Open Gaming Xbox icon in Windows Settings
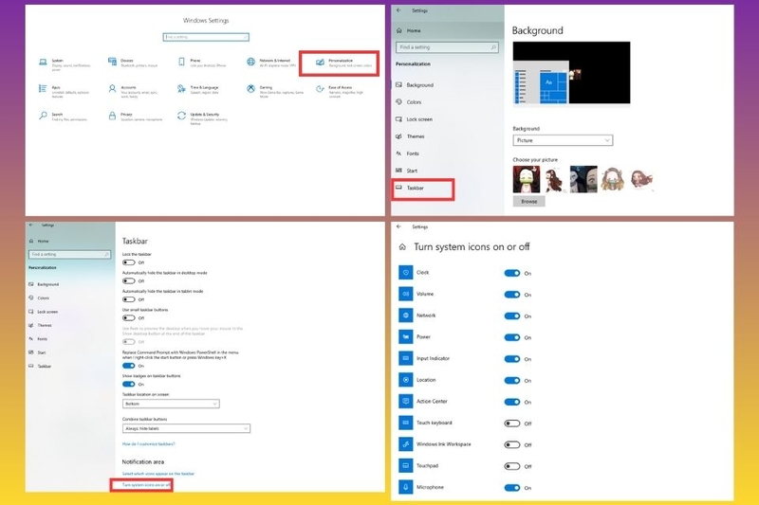The width and height of the screenshot is (759, 505). tap(250, 89)
